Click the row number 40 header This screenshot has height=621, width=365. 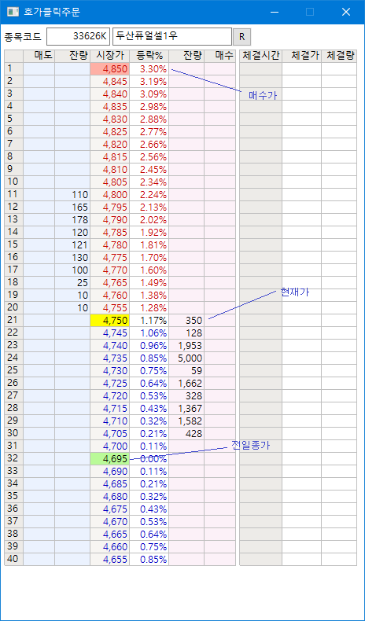13,560
